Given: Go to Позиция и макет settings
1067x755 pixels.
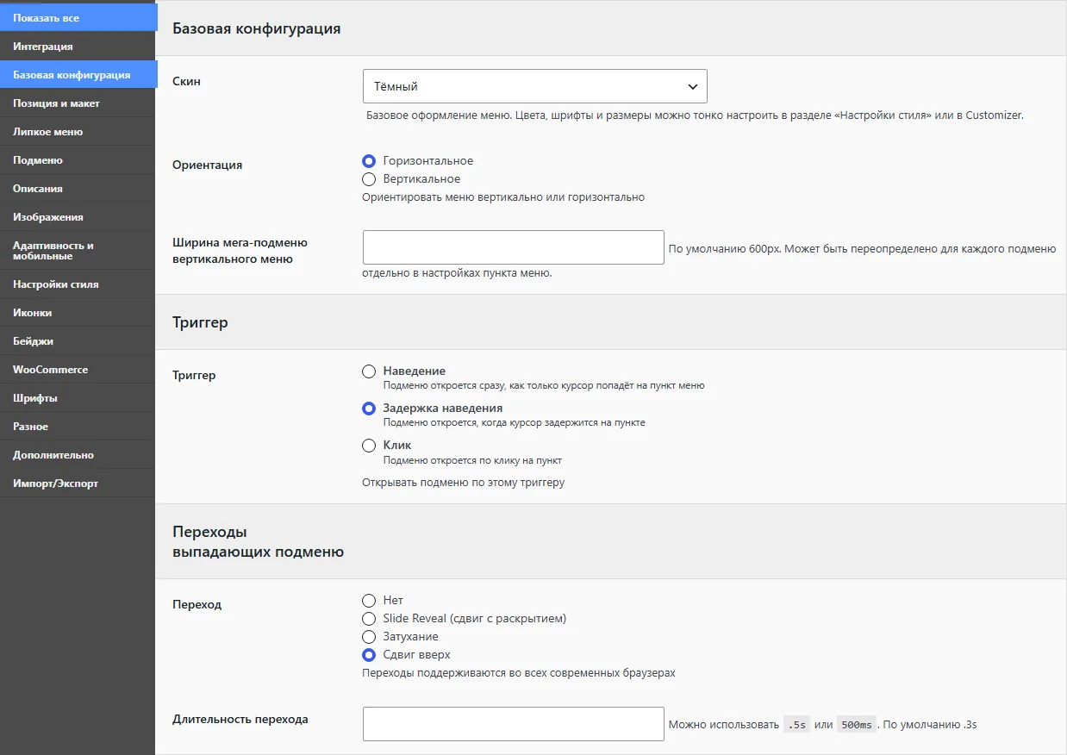Looking at the screenshot, I should coord(78,103).
